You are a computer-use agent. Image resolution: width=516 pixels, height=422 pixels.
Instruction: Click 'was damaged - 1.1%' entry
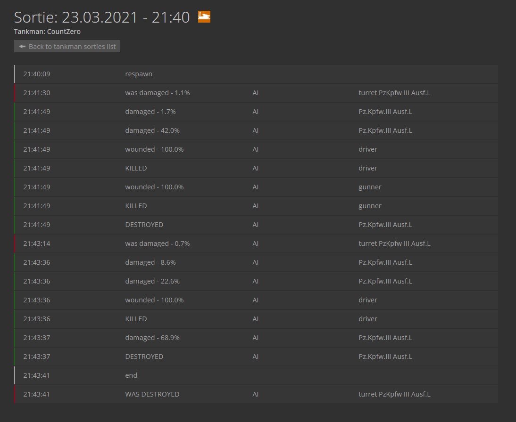tap(158, 93)
